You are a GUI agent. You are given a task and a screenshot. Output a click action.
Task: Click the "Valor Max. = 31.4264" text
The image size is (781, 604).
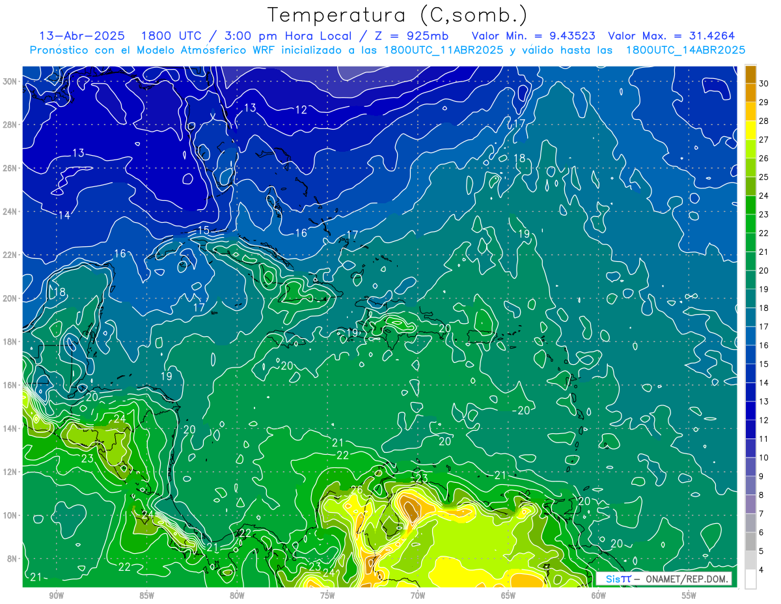pos(671,36)
